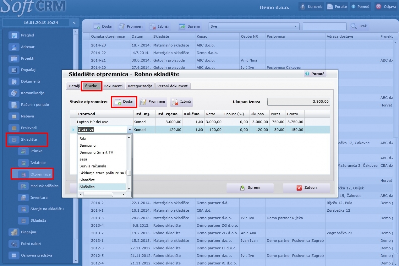Open Računi i ponude icon

(14, 105)
